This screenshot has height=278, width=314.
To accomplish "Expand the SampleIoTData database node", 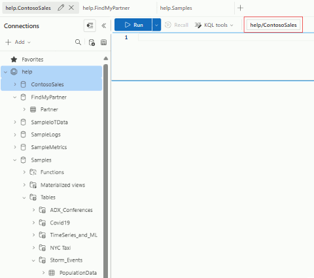I will [x=15, y=122].
